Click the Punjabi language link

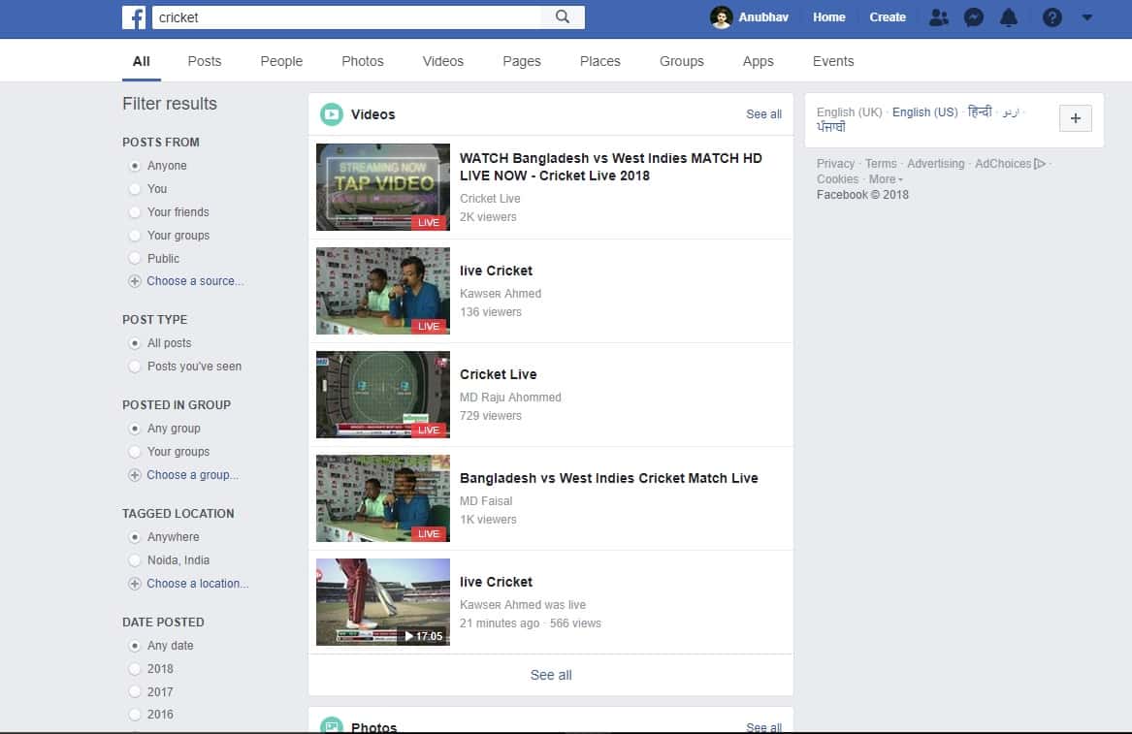[831, 127]
